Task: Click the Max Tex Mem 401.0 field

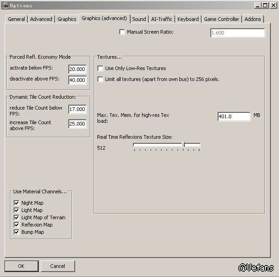Action: (234, 116)
